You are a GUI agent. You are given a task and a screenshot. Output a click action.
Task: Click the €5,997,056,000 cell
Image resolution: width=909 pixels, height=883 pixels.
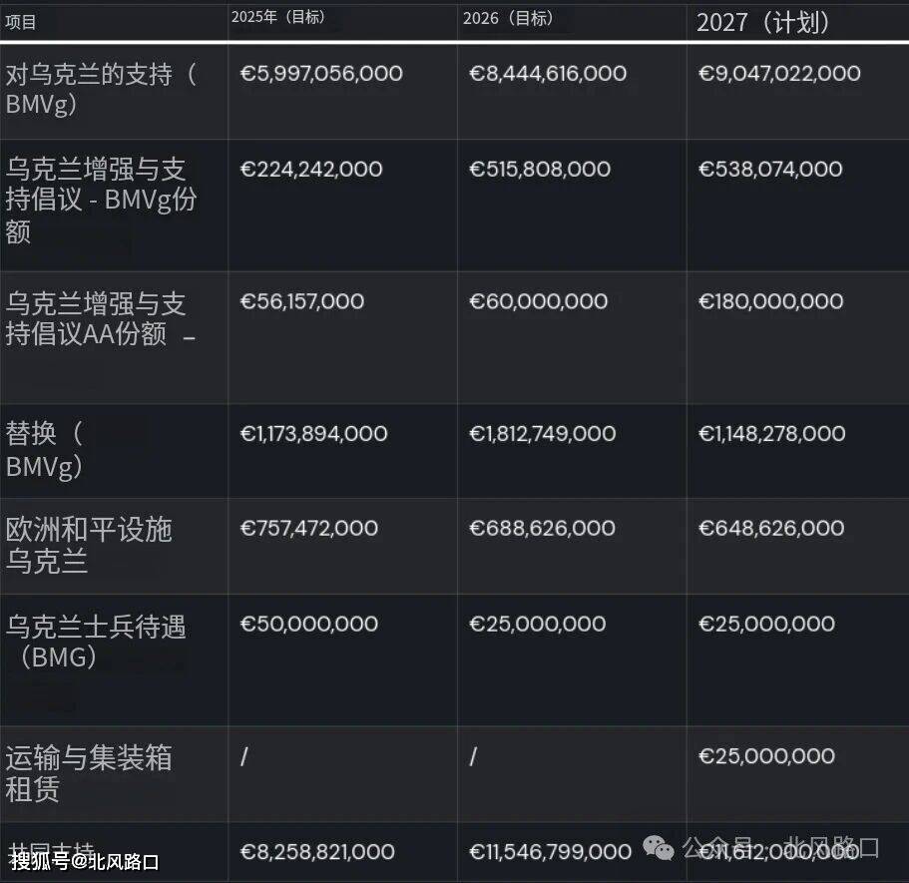321,73
